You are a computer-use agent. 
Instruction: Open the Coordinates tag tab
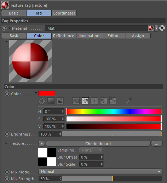(64, 13)
